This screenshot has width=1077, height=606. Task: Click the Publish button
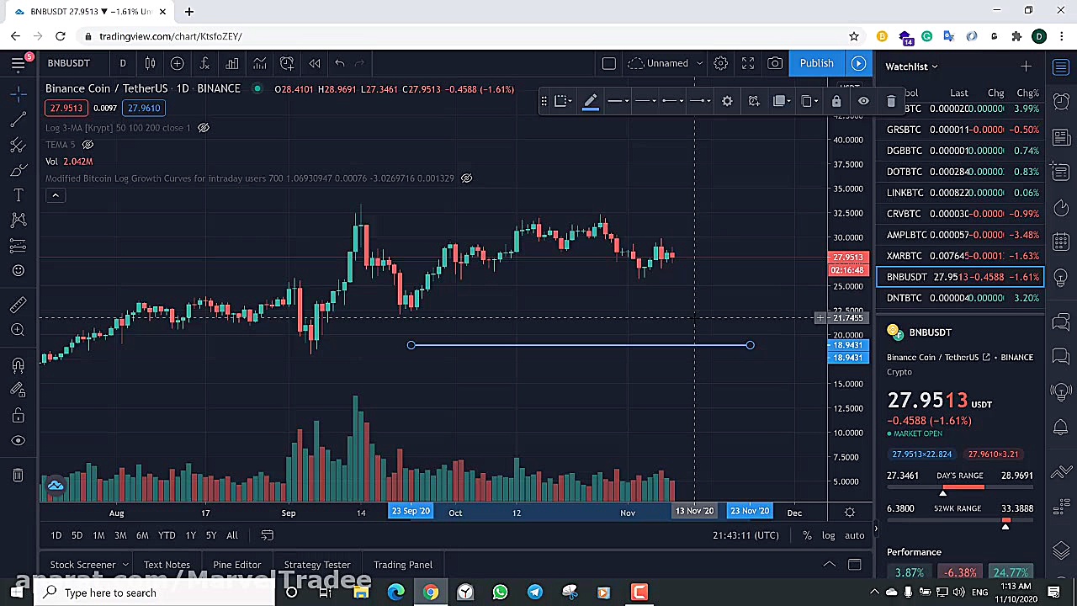tap(816, 63)
